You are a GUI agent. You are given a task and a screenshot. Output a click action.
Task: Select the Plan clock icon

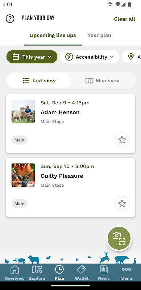point(59,269)
